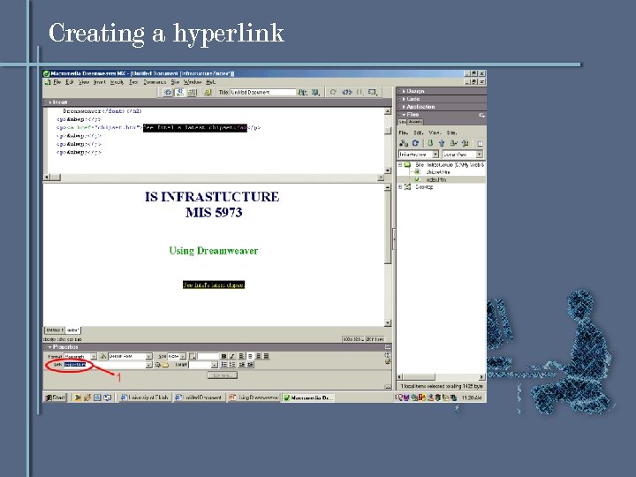Toggle CSS/HTML mode A icon

tap(103, 356)
